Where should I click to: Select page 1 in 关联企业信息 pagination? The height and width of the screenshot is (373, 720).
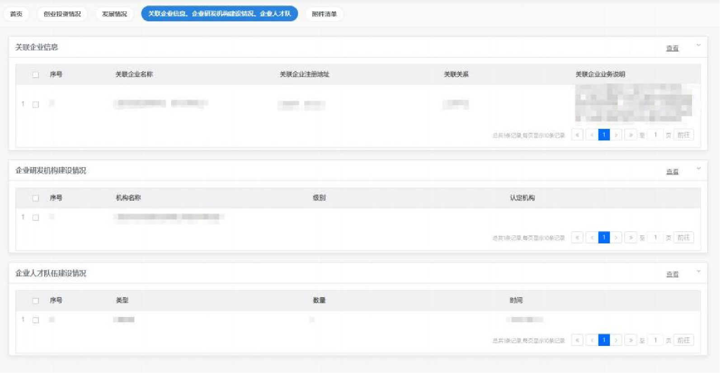(604, 135)
